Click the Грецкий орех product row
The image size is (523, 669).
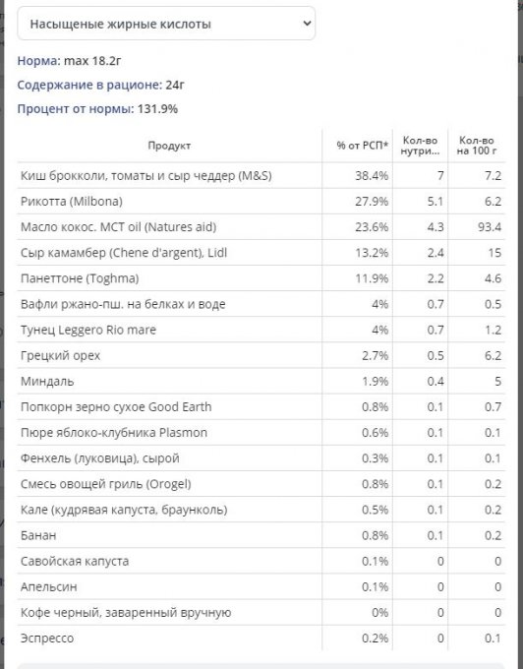(261, 355)
